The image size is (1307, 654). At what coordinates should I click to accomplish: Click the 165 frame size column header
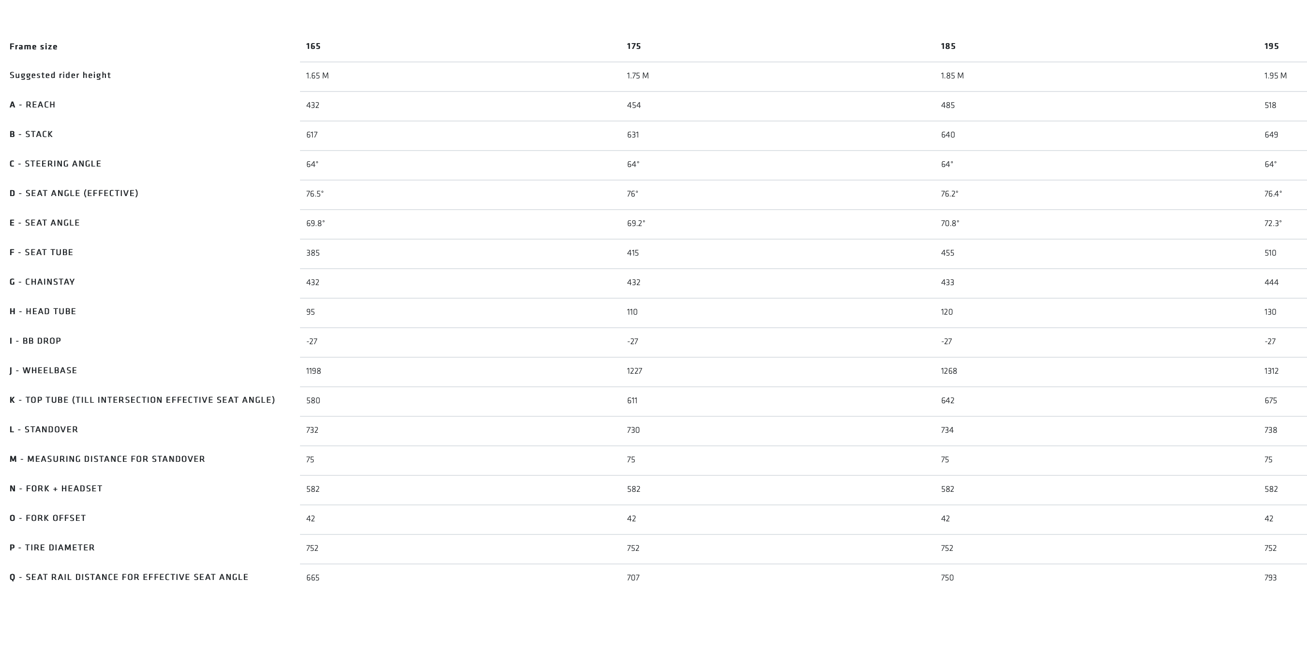[313, 46]
